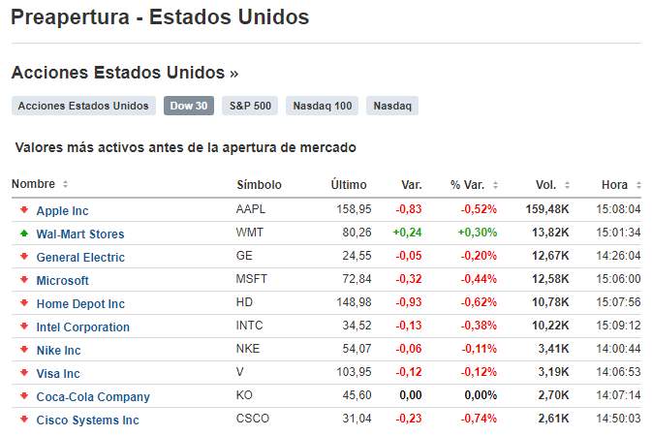This screenshot has width=652, height=436.
Task: Open the Visa Inc stock page
Action: pyautogui.click(x=58, y=373)
